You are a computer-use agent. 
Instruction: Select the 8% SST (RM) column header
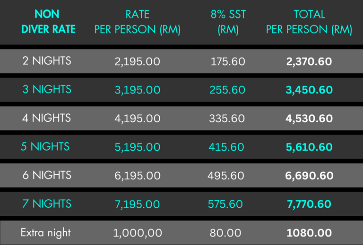point(228,22)
